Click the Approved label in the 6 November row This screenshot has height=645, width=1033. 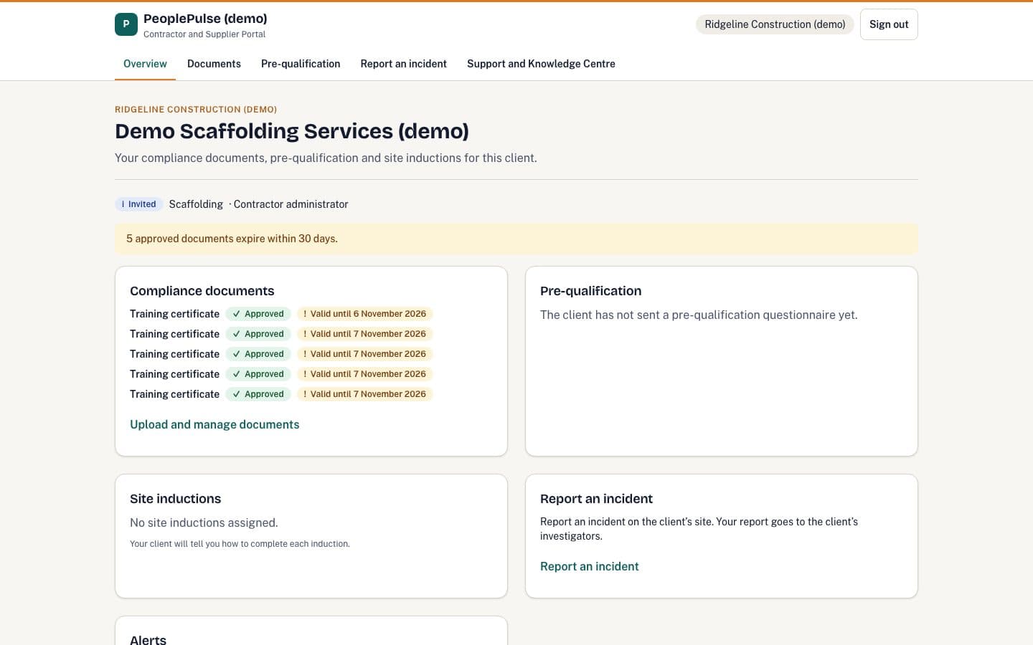coord(264,314)
